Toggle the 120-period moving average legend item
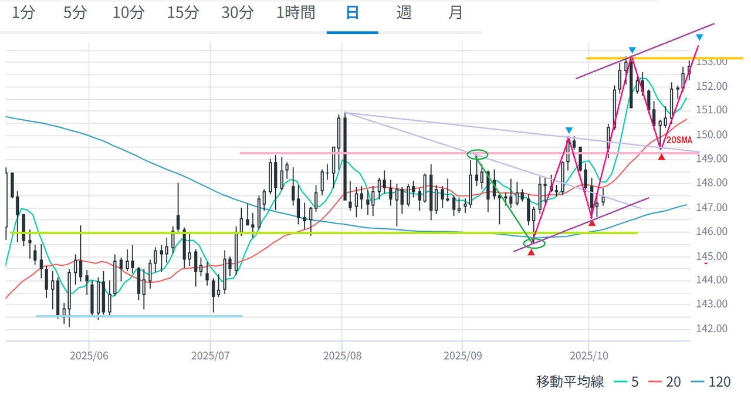The image size is (751, 399). (x=712, y=382)
